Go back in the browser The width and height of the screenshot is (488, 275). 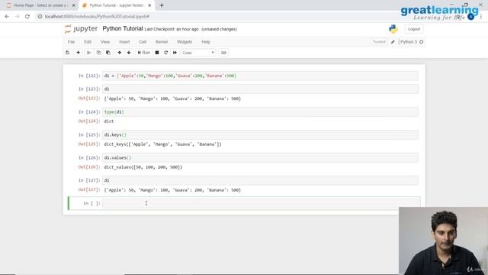click(7, 17)
